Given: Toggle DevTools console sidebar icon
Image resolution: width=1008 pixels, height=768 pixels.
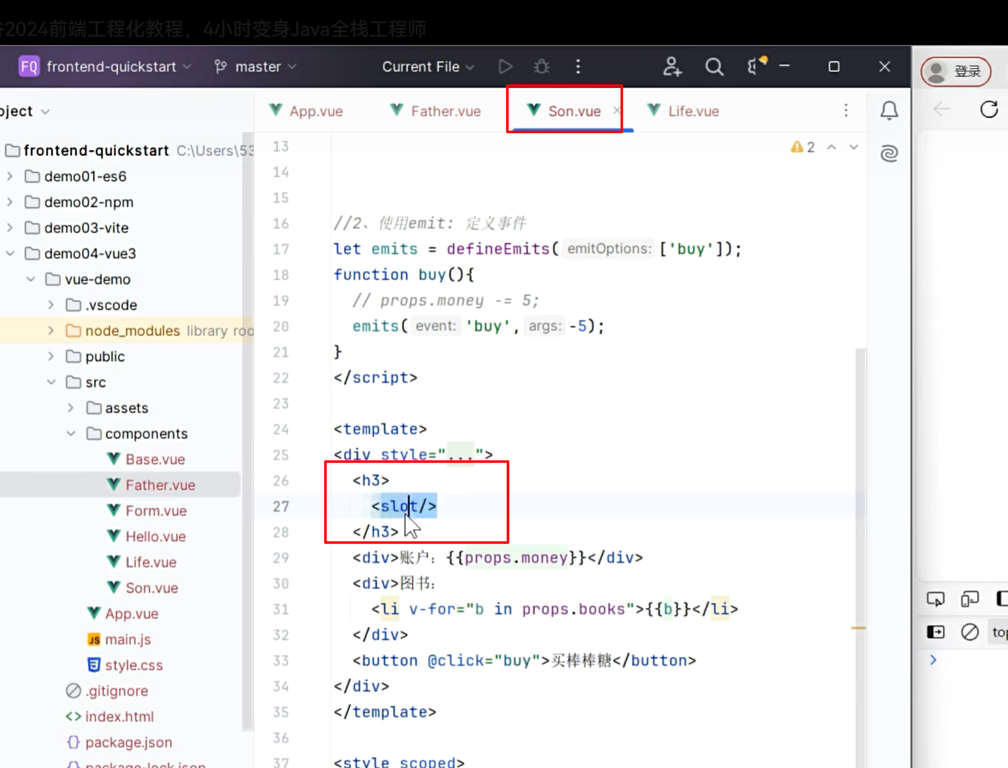Looking at the screenshot, I should [x=935, y=632].
